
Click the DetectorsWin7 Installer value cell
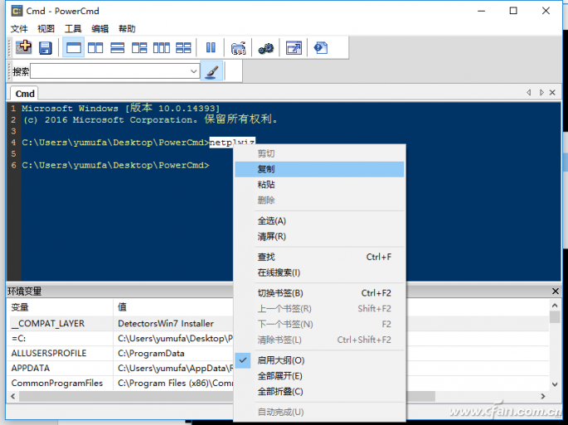point(166,324)
